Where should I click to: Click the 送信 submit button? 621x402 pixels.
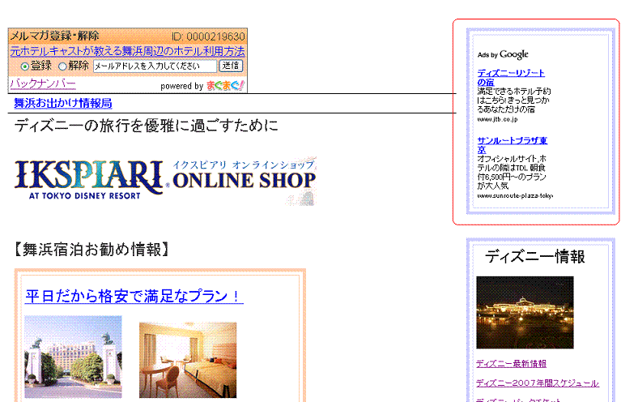(231, 66)
